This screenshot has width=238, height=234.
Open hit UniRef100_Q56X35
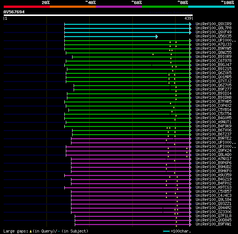click(213, 36)
